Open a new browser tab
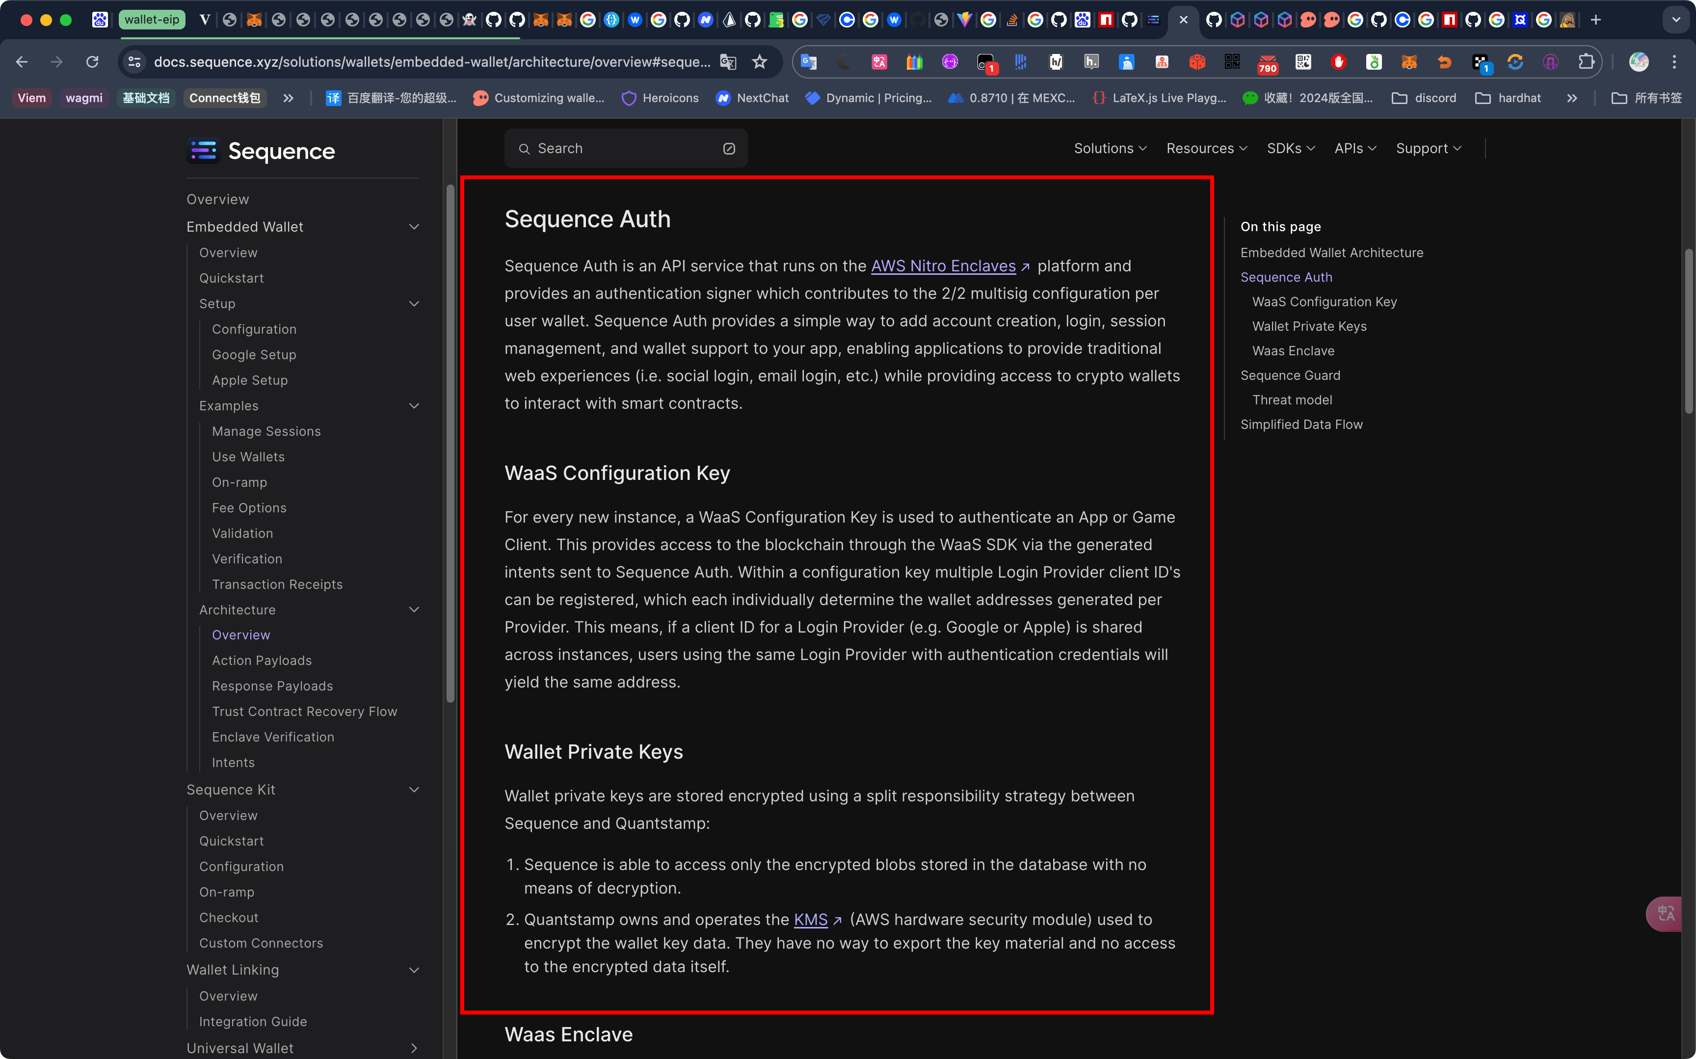Image resolution: width=1696 pixels, height=1059 pixels. point(1596,20)
